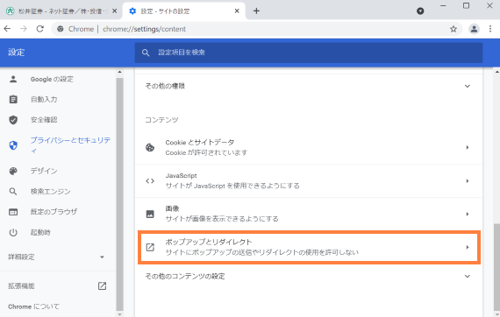Open Google の設定 in sidebar
Screen dimensions: 500x317
coord(52,79)
